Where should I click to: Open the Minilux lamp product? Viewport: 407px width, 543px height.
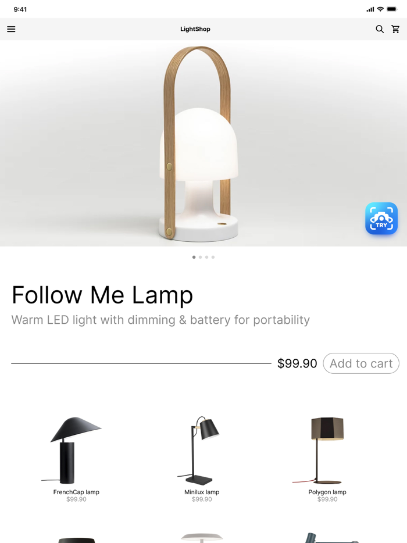click(x=202, y=459)
